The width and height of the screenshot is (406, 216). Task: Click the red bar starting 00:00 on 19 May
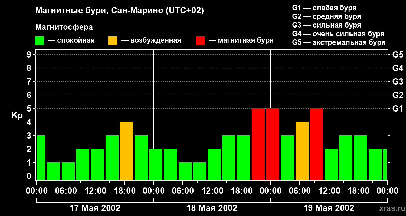[x=273, y=144]
